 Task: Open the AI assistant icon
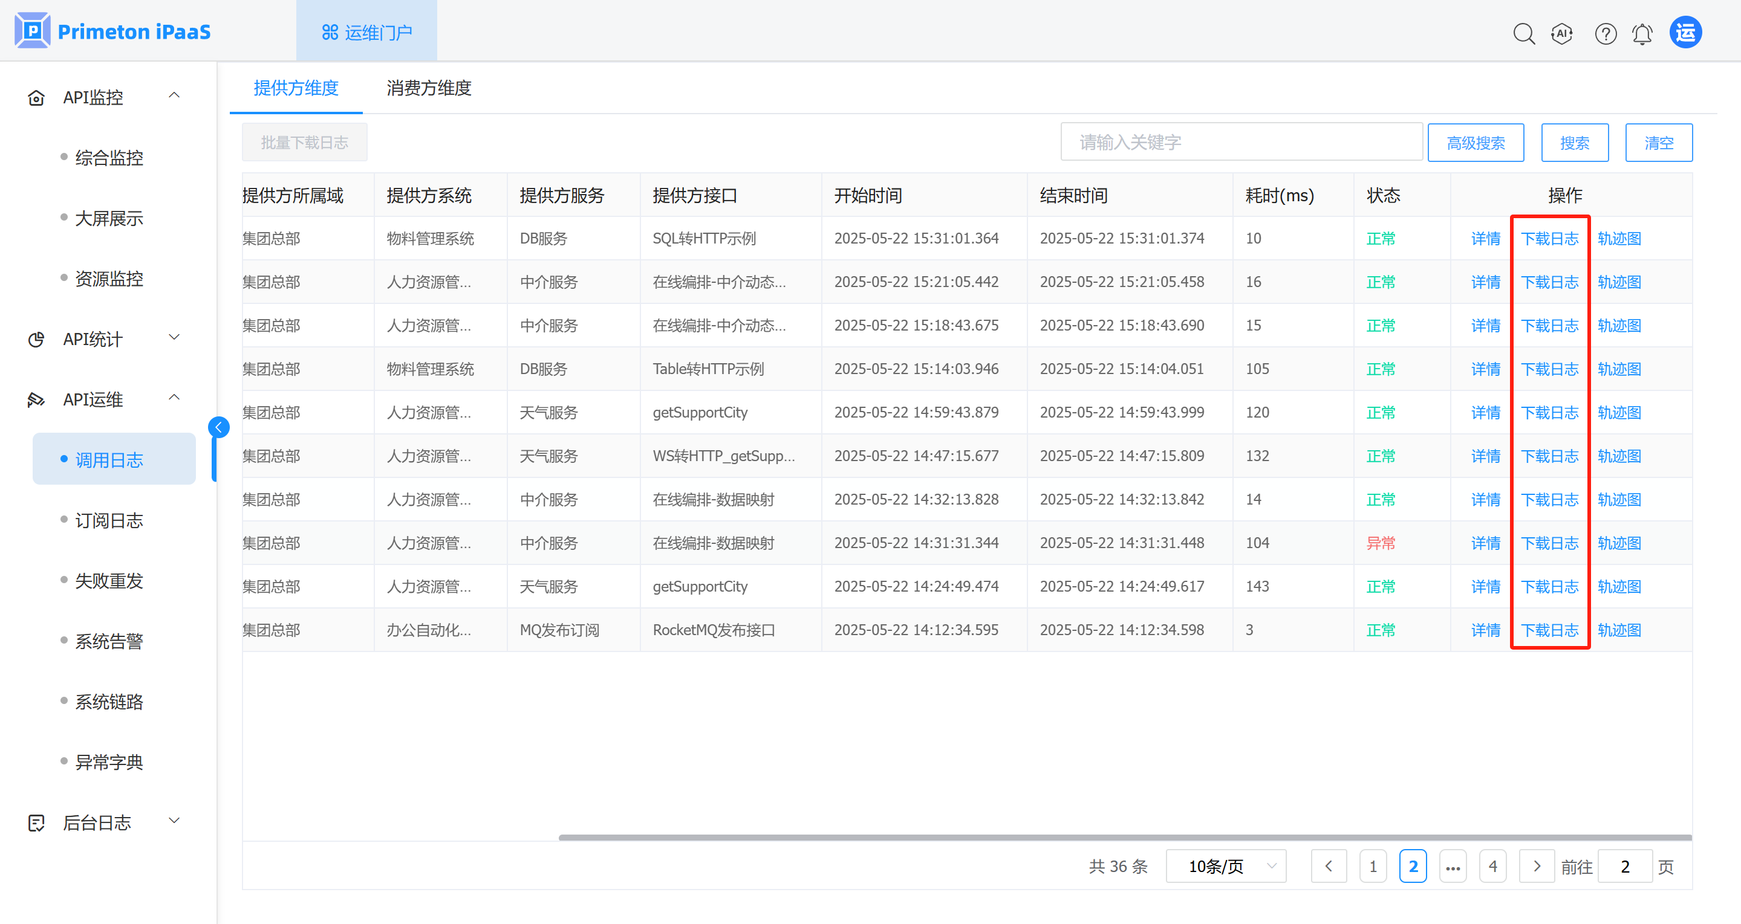(x=1562, y=33)
